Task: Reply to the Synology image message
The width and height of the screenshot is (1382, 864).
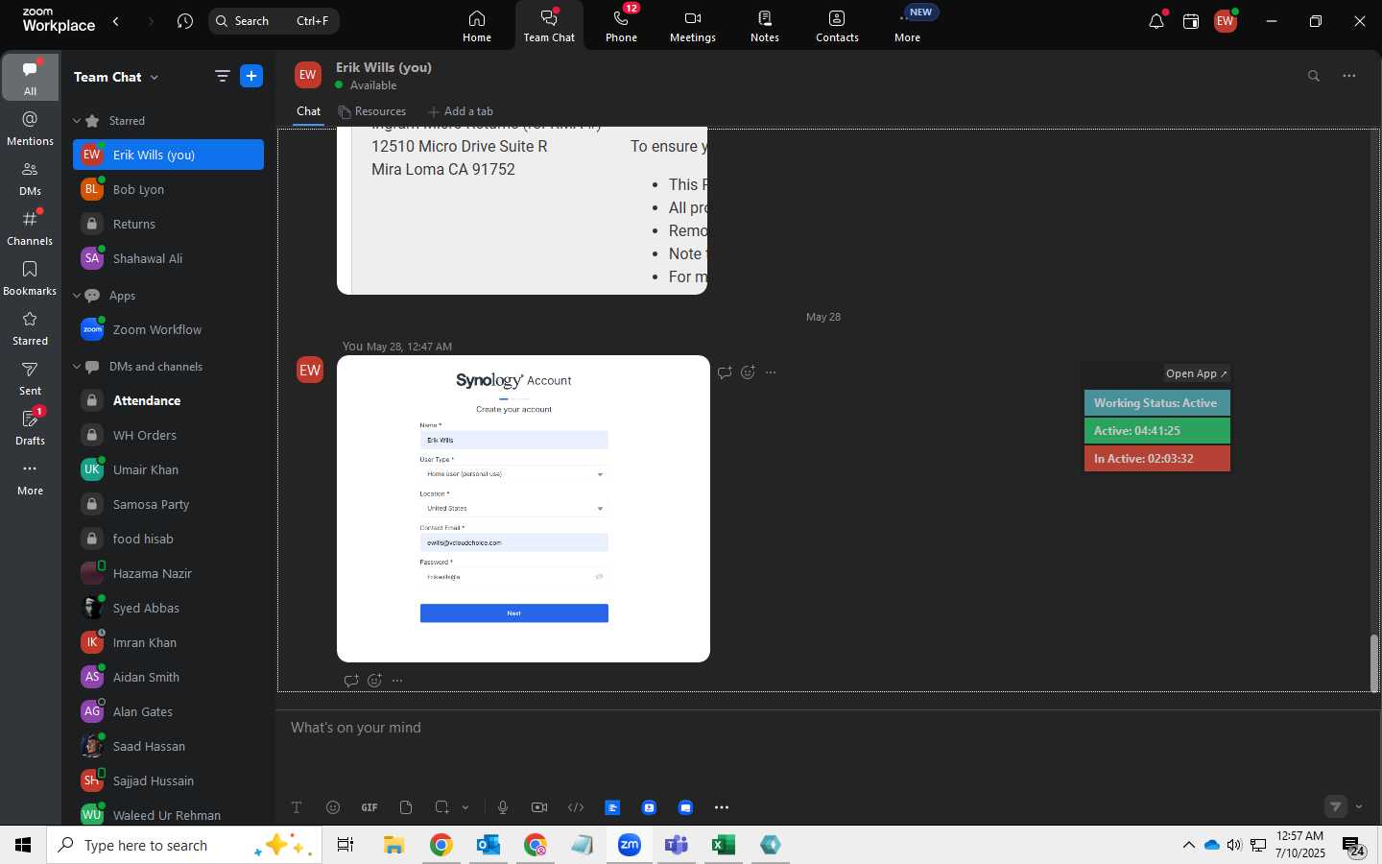Action: click(x=725, y=372)
